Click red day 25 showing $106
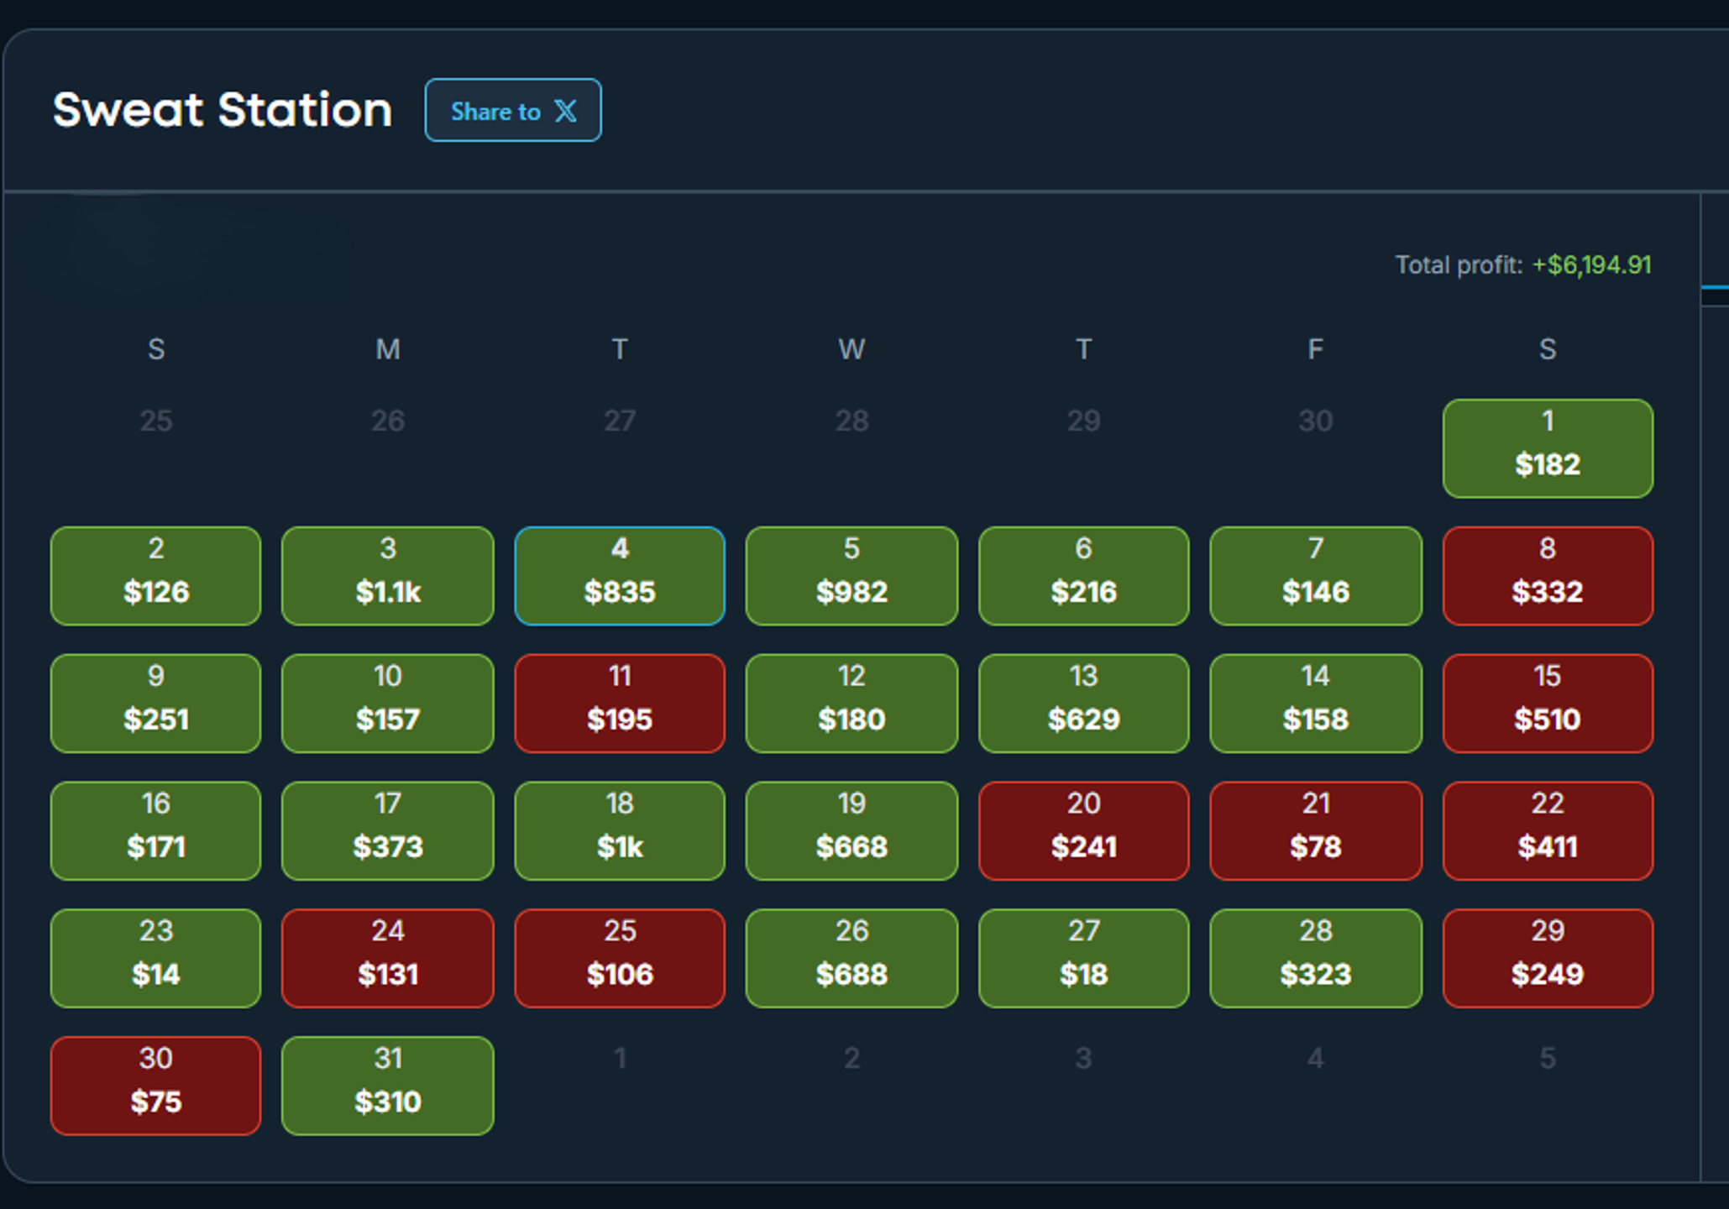 pos(620,959)
